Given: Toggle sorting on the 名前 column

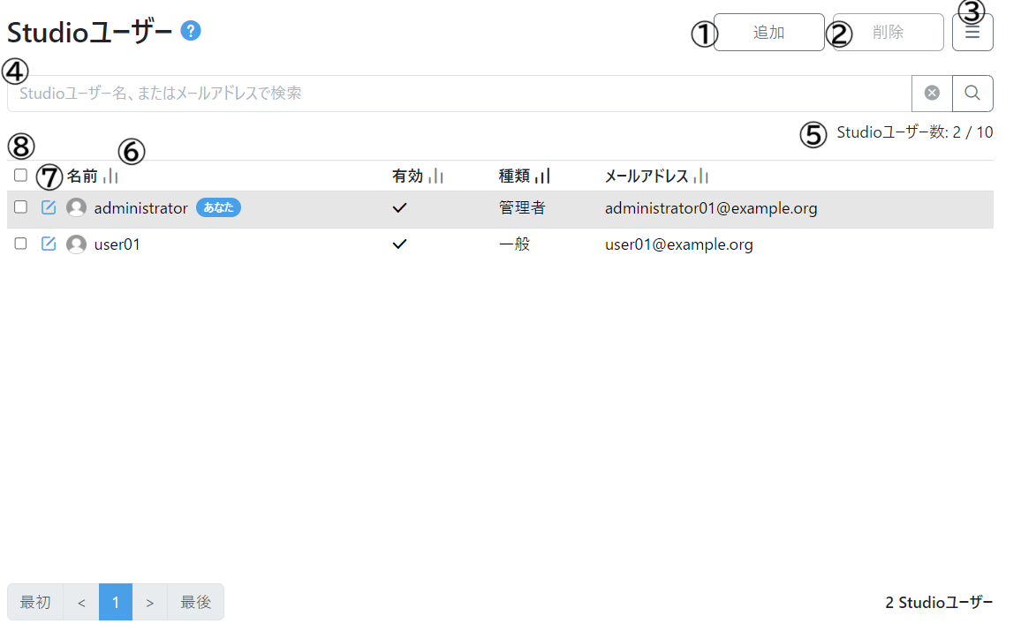Looking at the screenshot, I should (110, 176).
